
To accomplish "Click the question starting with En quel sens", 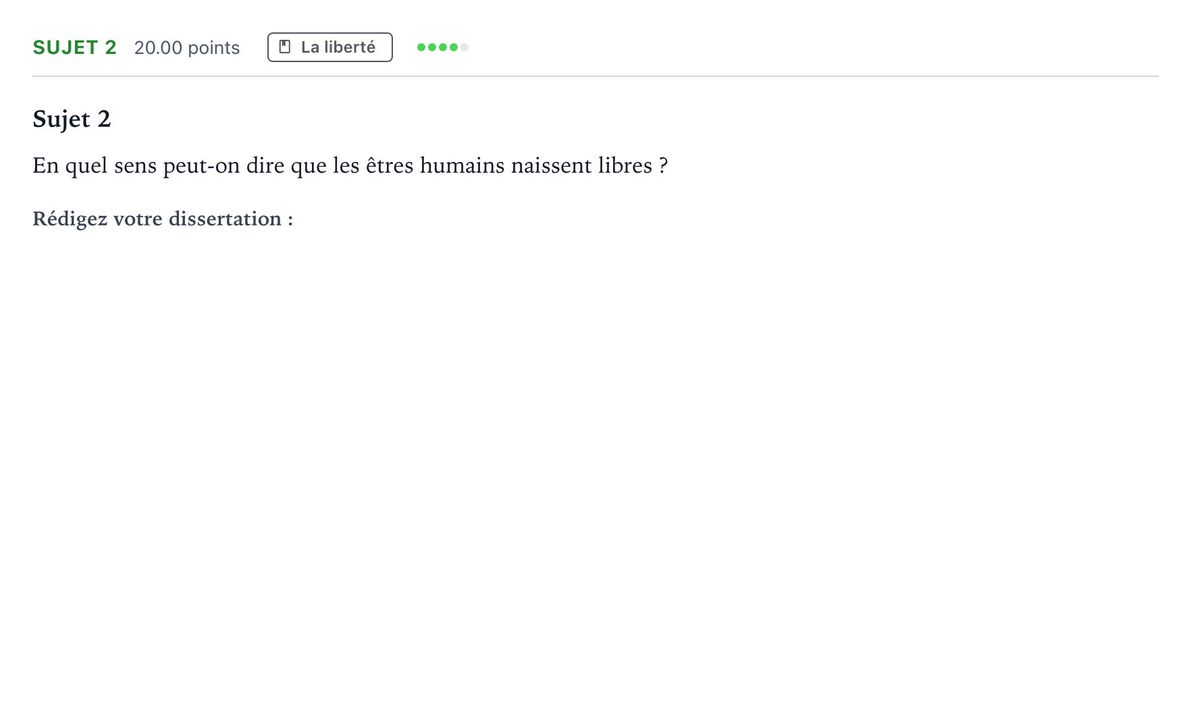I will (350, 166).
